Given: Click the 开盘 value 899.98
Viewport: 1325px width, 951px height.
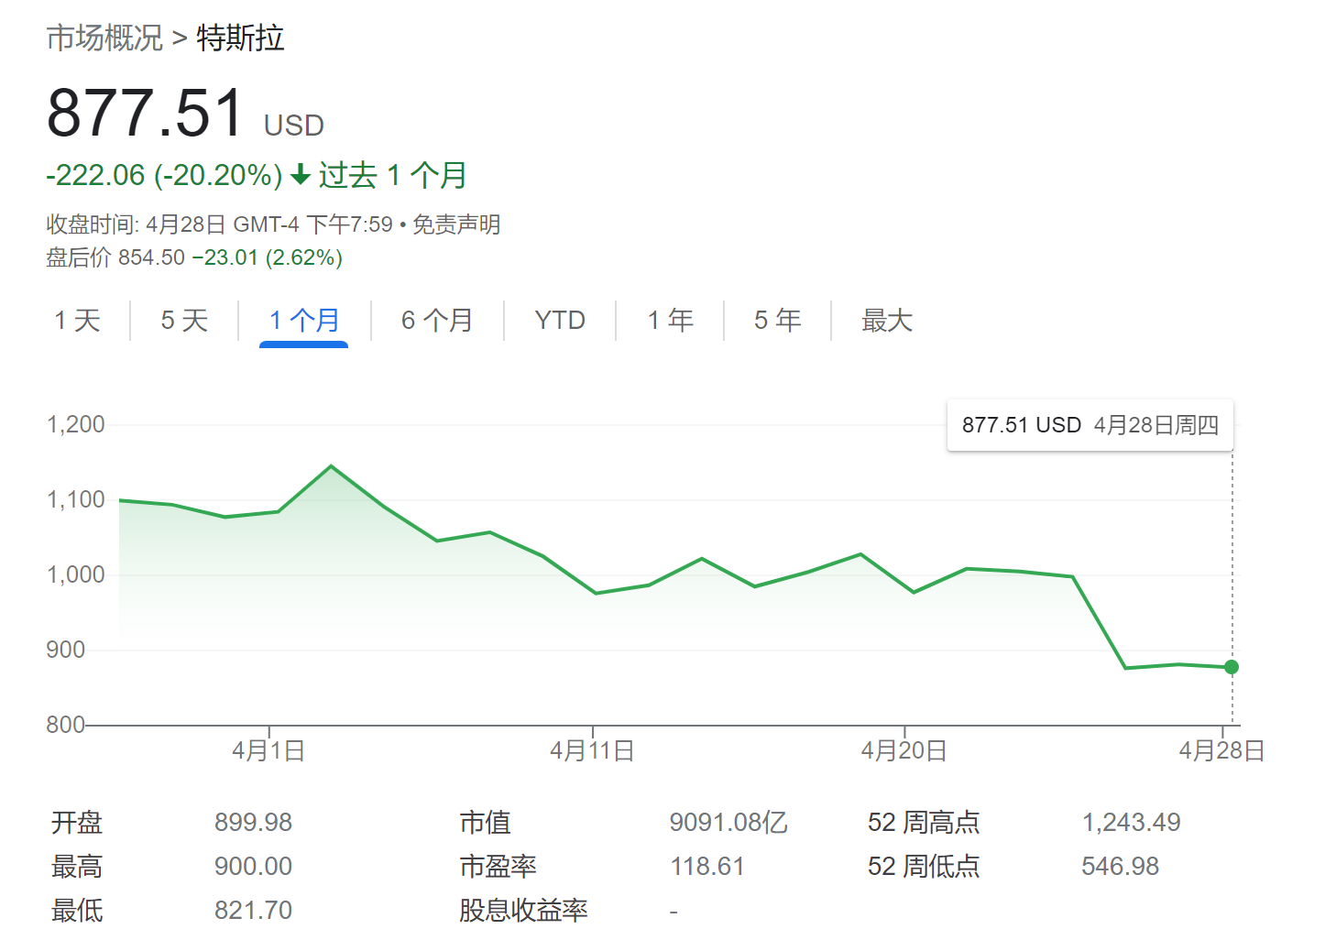Looking at the screenshot, I should [x=253, y=823].
